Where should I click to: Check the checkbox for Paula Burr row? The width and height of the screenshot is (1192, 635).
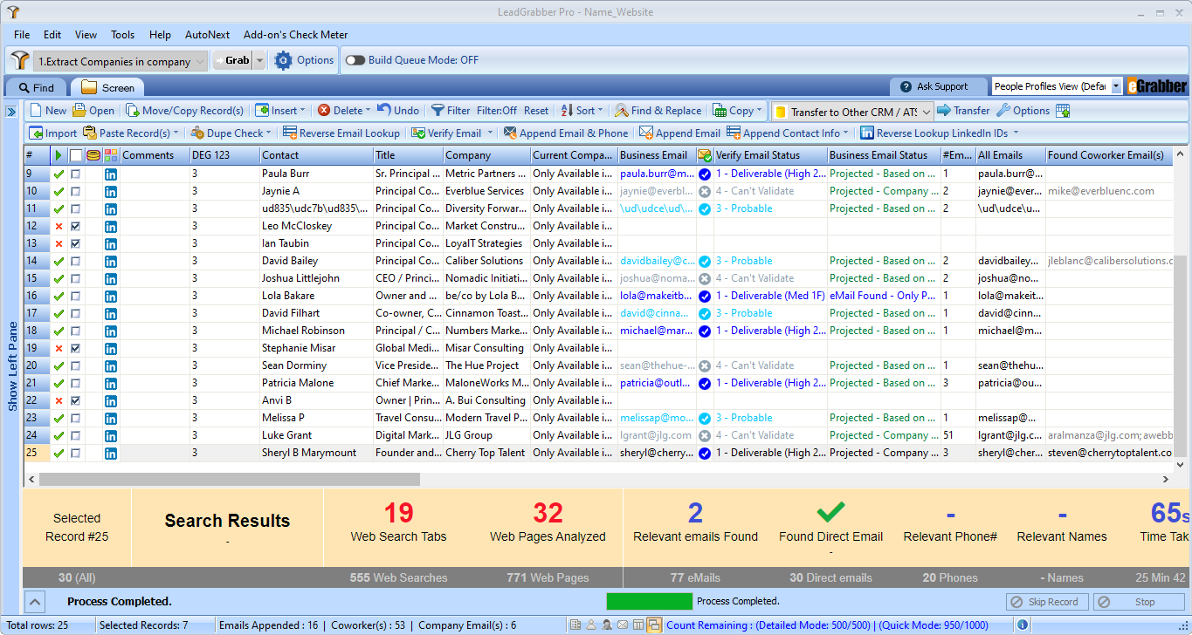point(76,174)
